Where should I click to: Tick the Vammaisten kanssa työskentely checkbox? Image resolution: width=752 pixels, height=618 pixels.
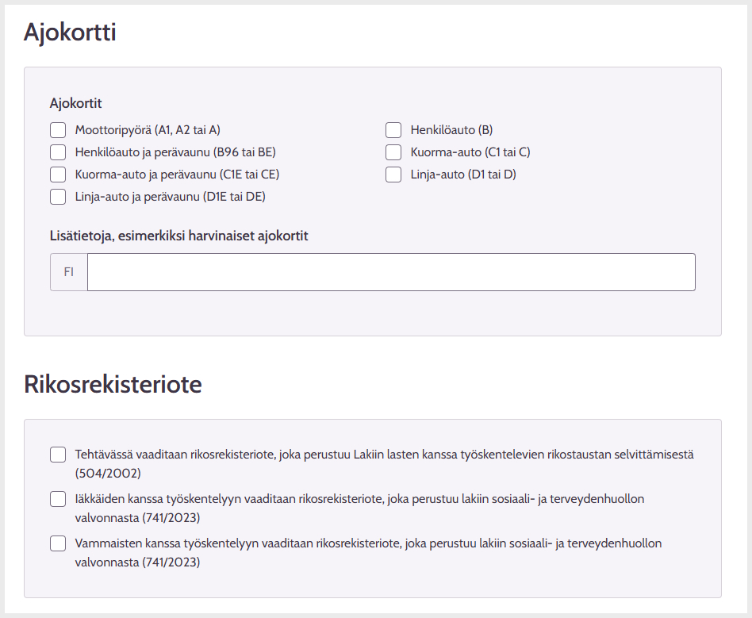point(58,543)
